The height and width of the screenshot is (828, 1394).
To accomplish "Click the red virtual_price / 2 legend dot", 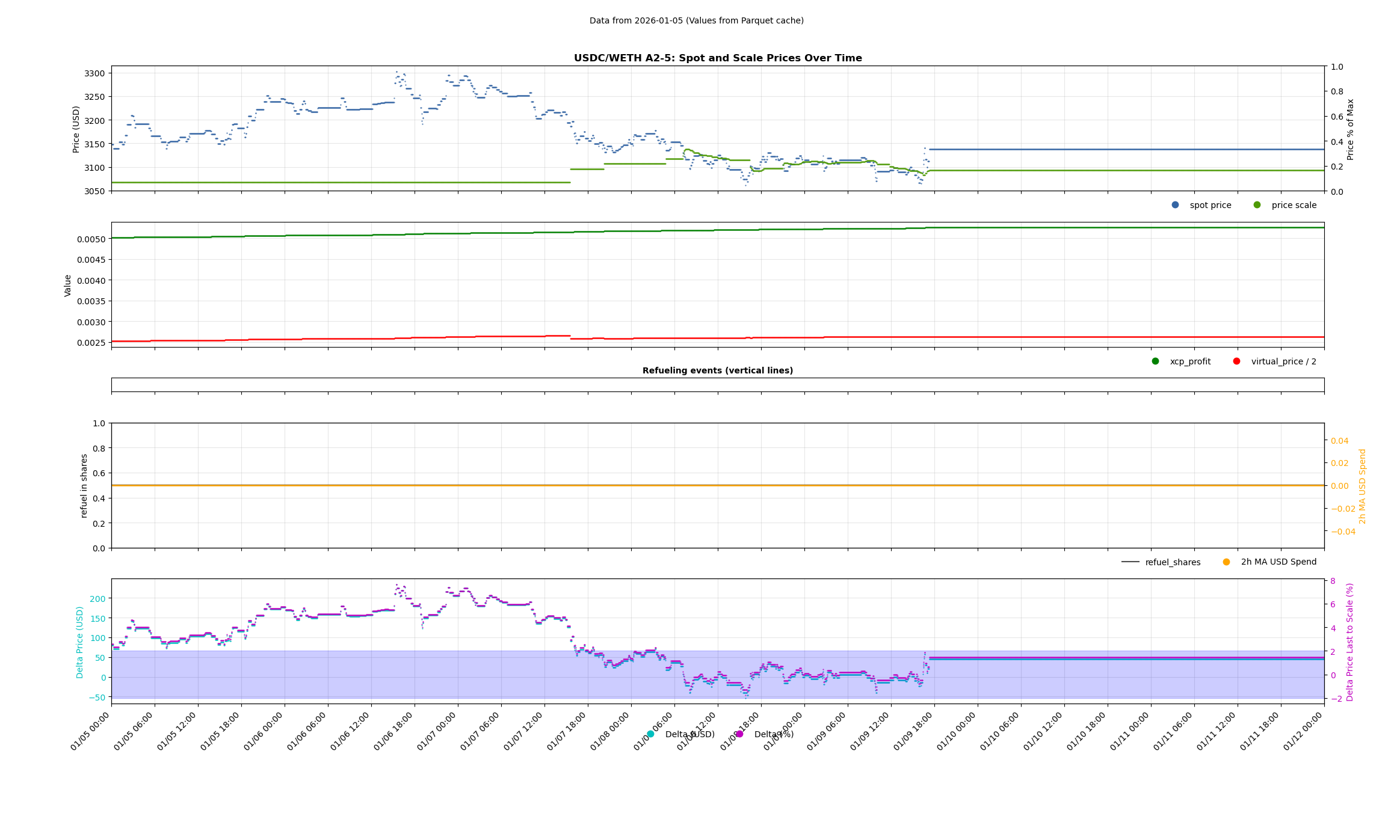I will 1236,361.
